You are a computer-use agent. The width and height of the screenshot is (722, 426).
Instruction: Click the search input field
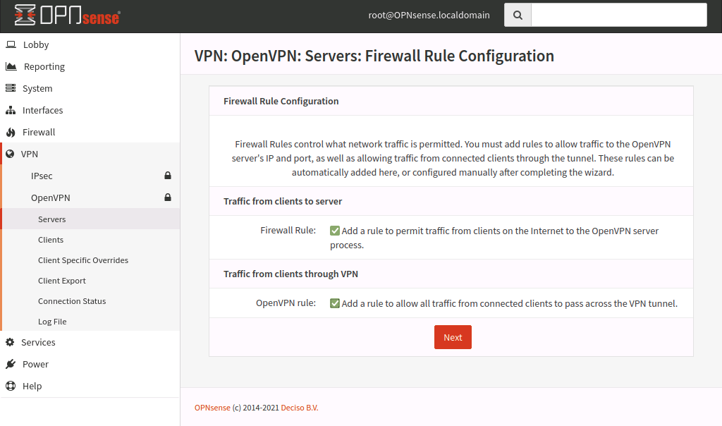click(x=618, y=15)
